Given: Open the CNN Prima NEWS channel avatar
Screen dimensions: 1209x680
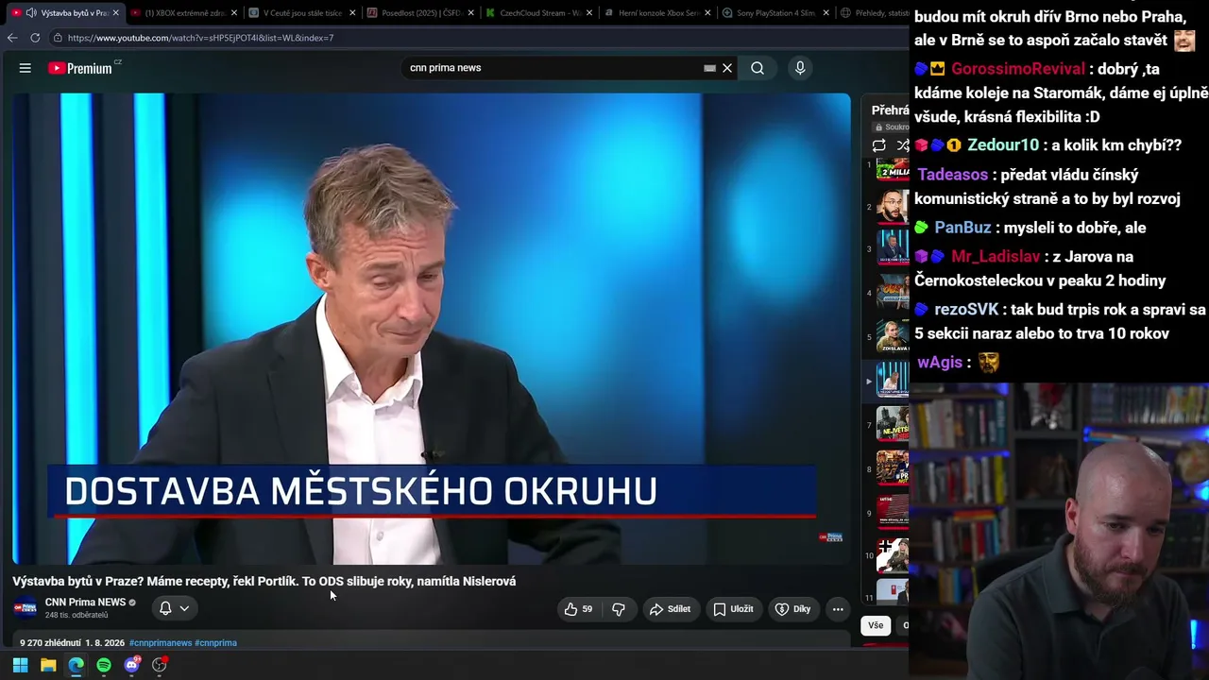Looking at the screenshot, I should pos(25,608).
